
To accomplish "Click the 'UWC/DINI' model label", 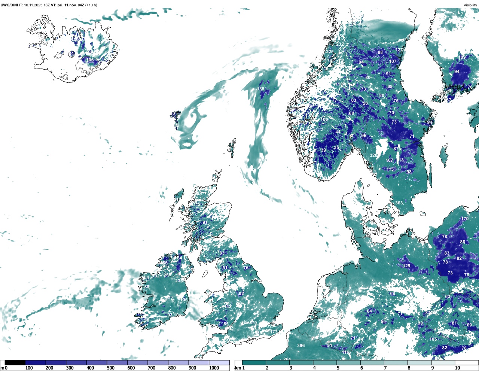I will pyautogui.click(x=9, y=5).
